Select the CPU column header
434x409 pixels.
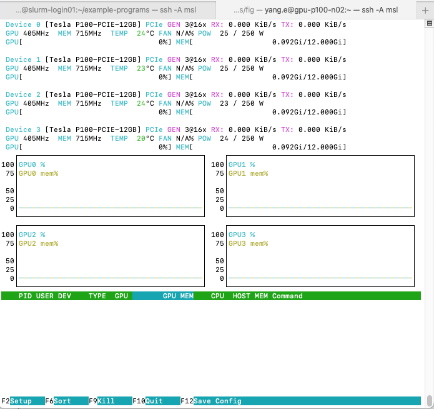pyautogui.click(x=217, y=296)
